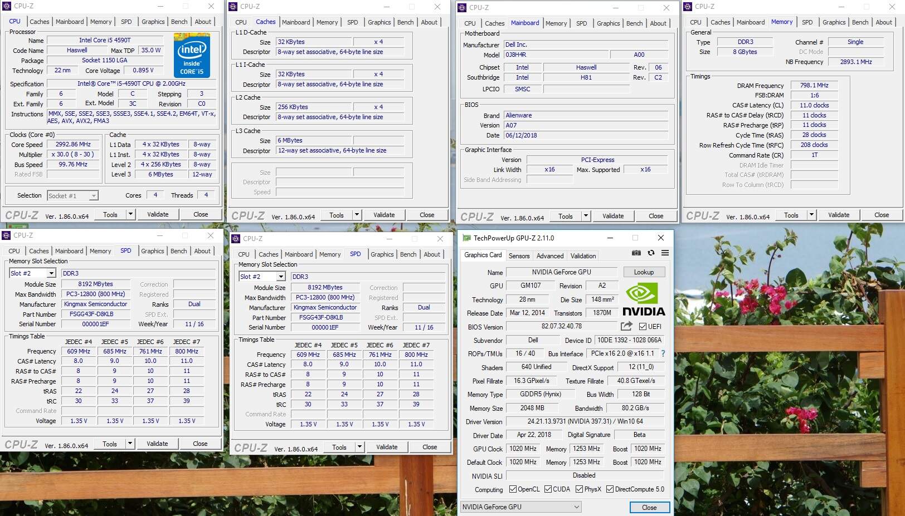The height and width of the screenshot is (516, 905).
Task: Click the Code Name value 'Haswell' in CPU window
Action: click(x=77, y=50)
